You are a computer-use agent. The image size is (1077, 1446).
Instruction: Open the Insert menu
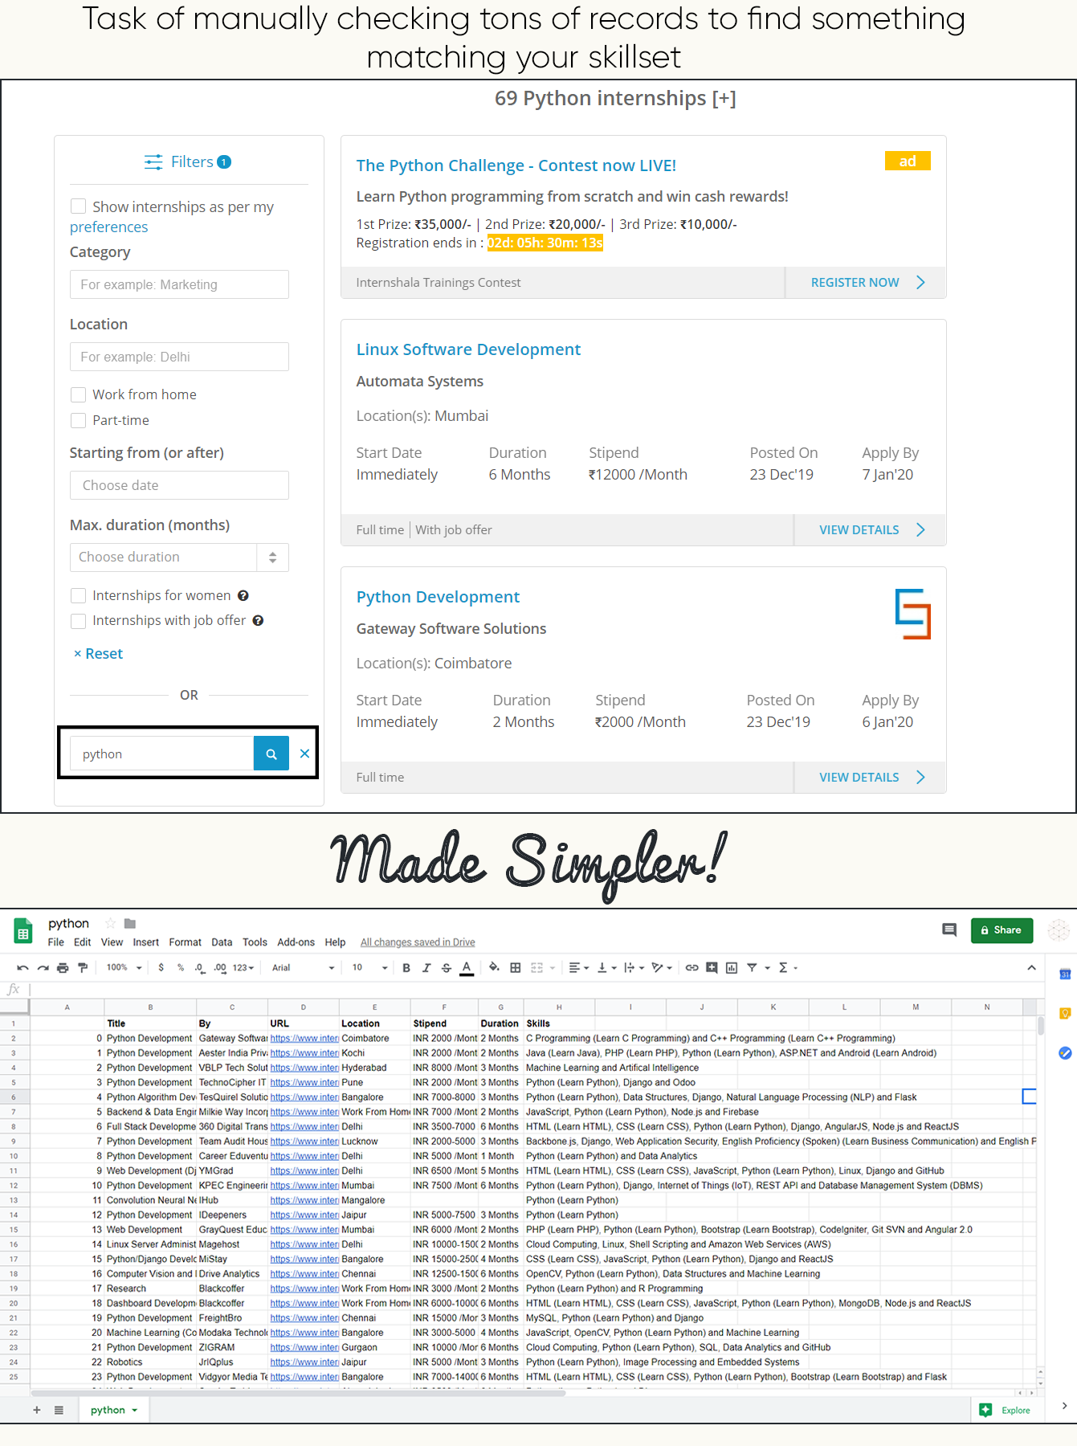pyautogui.click(x=146, y=942)
